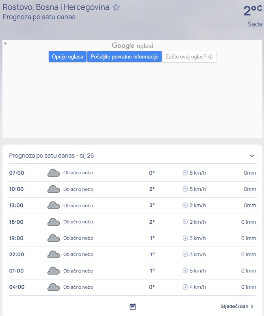Select the 07:00 time label
This screenshot has height=316, width=264.
17,173
